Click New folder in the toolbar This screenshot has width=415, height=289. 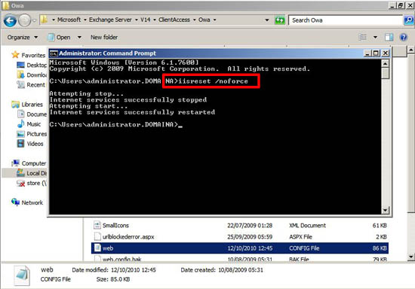[x=104, y=37]
